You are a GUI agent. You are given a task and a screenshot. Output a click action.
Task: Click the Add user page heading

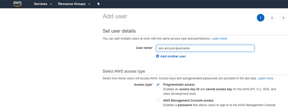115,16
